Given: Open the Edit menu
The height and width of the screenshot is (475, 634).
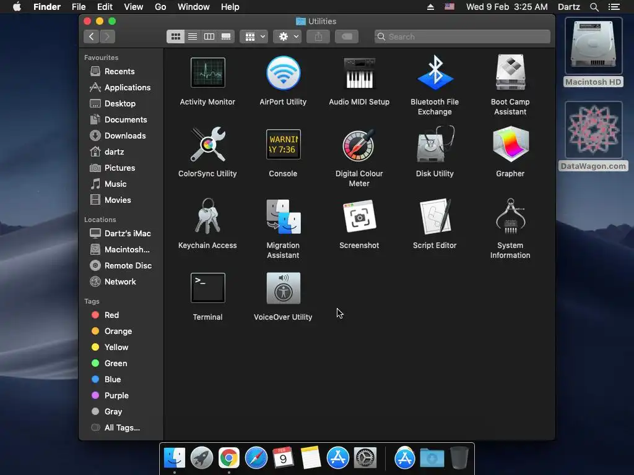Looking at the screenshot, I should (105, 7).
